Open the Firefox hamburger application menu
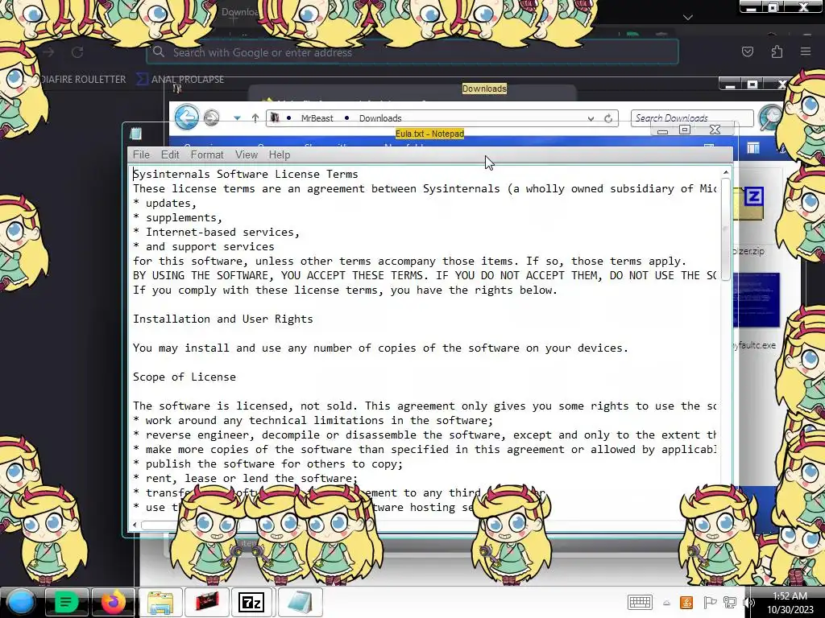825x618 pixels. (x=806, y=51)
